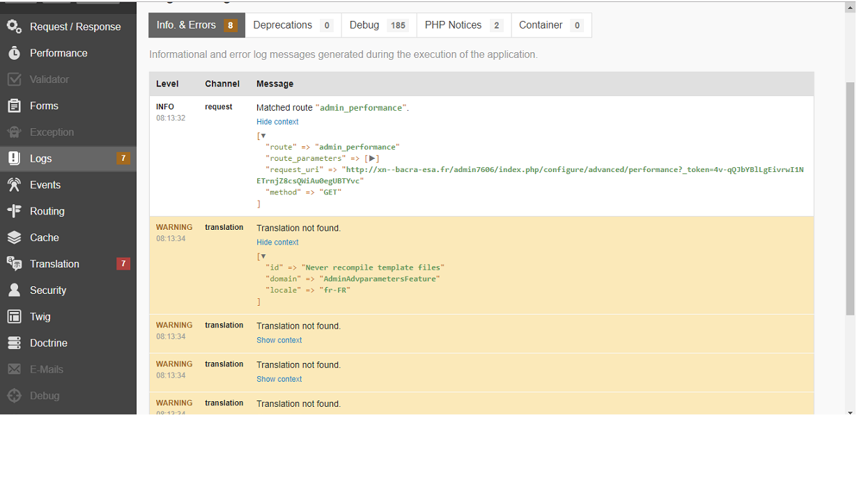Click the request channel cell
This screenshot has width=857, height=482.
click(219, 107)
